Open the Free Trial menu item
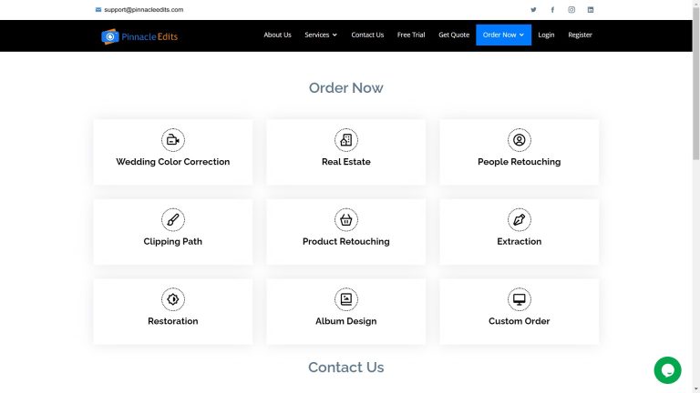 [x=411, y=35]
